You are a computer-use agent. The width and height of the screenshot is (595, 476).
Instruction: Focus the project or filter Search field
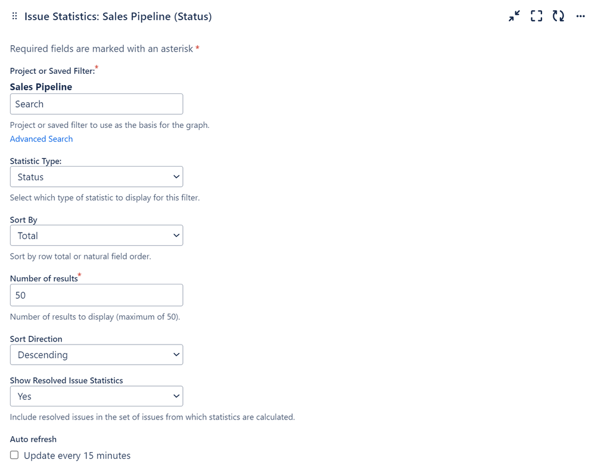96,104
